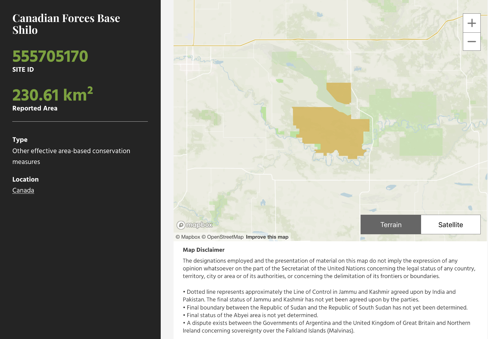Click the SITE ID label
This screenshot has height=339, width=488.
(x=23, y=69)
